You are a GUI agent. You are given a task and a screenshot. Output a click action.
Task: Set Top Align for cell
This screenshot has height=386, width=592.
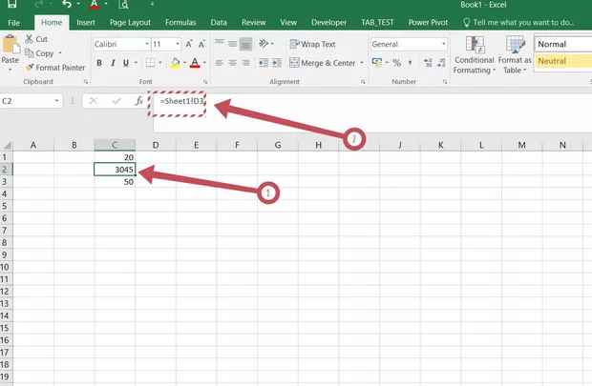[220, 44]
